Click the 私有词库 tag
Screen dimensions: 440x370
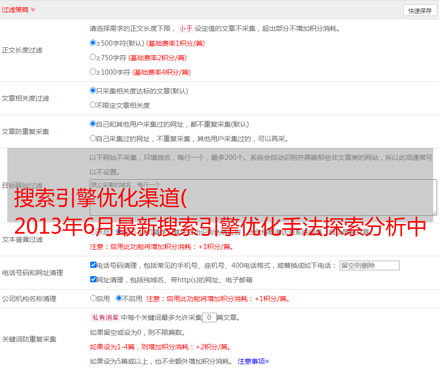coord(105,317)
